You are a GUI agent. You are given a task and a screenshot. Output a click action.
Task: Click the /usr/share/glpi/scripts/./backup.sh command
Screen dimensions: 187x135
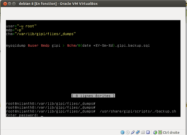pyautogui.click(x=138, y=111)
